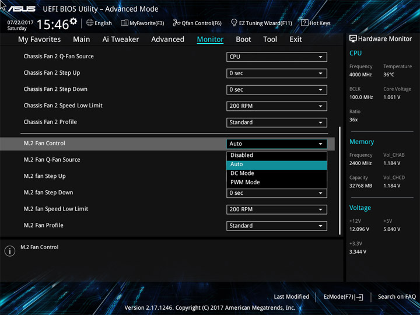Click the 07/22/2017 date text
Viewport: 420px width, 315px height.
click(20, 23)
